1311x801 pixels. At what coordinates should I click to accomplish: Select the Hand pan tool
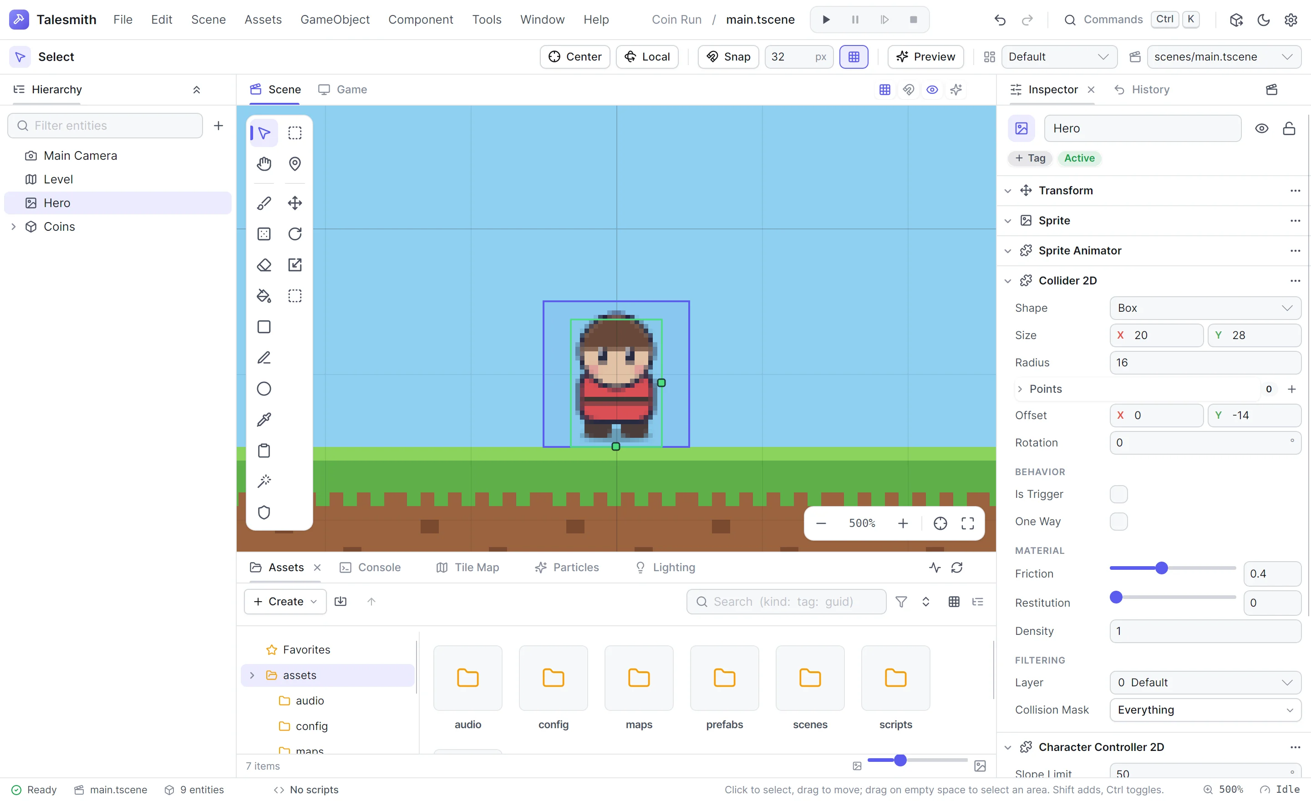(264, 164)
